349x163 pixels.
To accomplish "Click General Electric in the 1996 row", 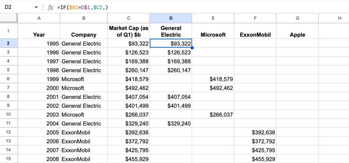I will click(84, 52).
